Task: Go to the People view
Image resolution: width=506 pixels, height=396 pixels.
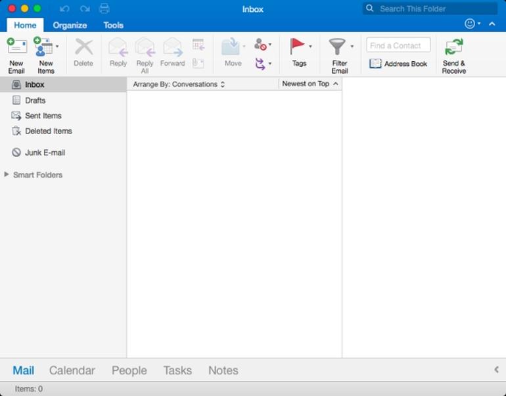Action: (x=129, y=370)
